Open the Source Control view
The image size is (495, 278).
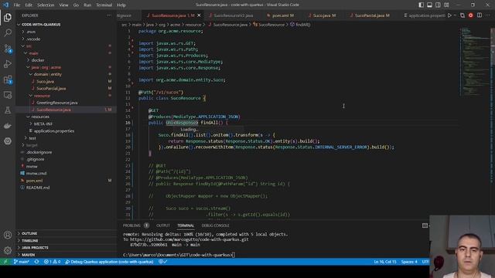tap(8, 48)
